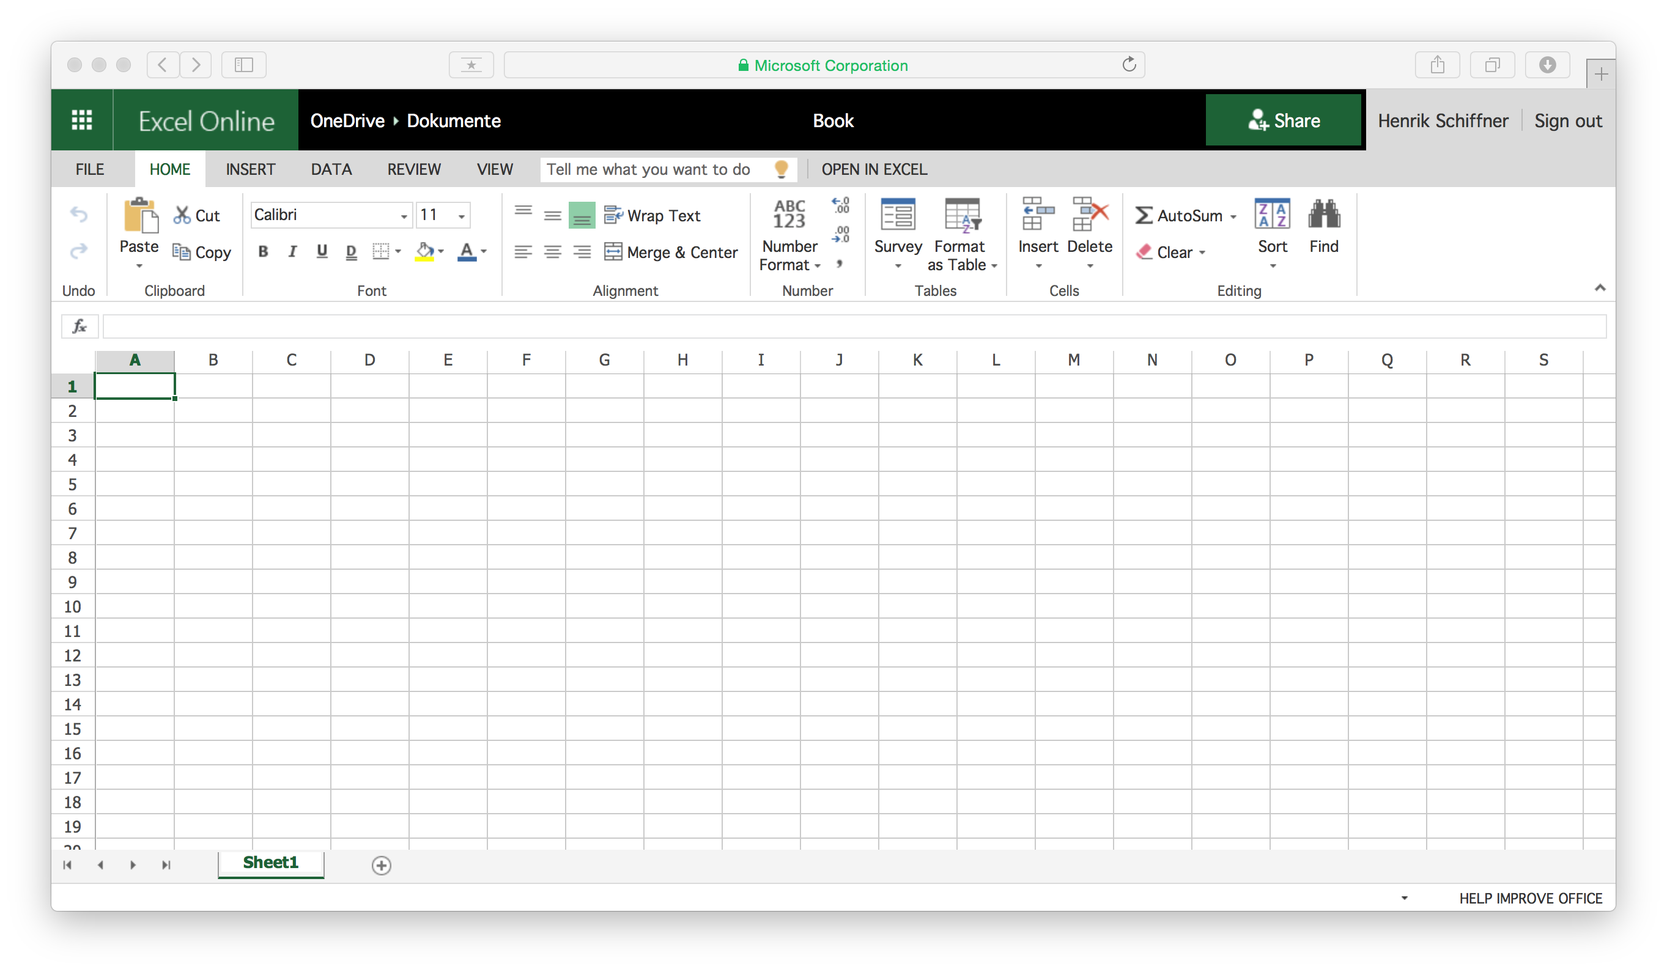Click the Find icon
Image resolution: width=1667 pixels, height=972 pixels.
[x=1323, y=227]
